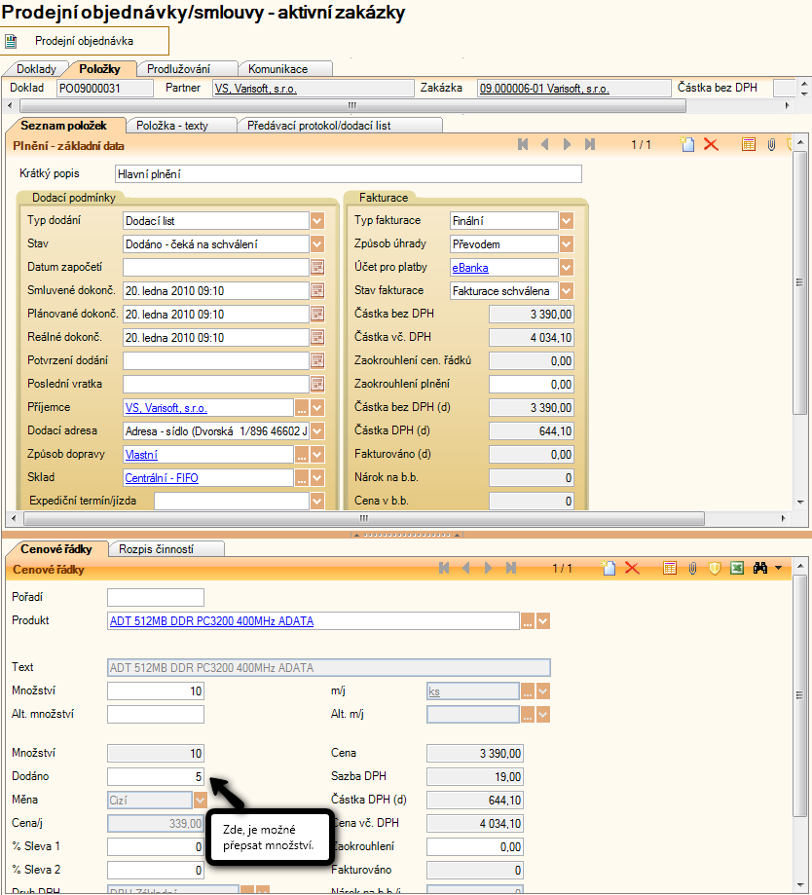Expand Typ dodání dropdown
Viewport: 812px width, 895px height.
click(x=316, y=221)
